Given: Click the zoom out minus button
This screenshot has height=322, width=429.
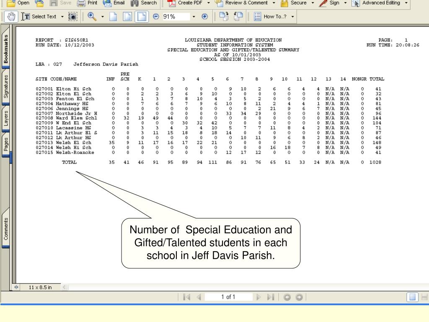Looking at the screenshot, I should (x=156, y=17).
